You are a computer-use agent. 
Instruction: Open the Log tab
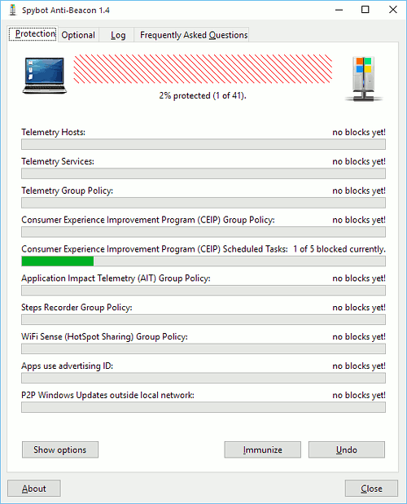118,35
